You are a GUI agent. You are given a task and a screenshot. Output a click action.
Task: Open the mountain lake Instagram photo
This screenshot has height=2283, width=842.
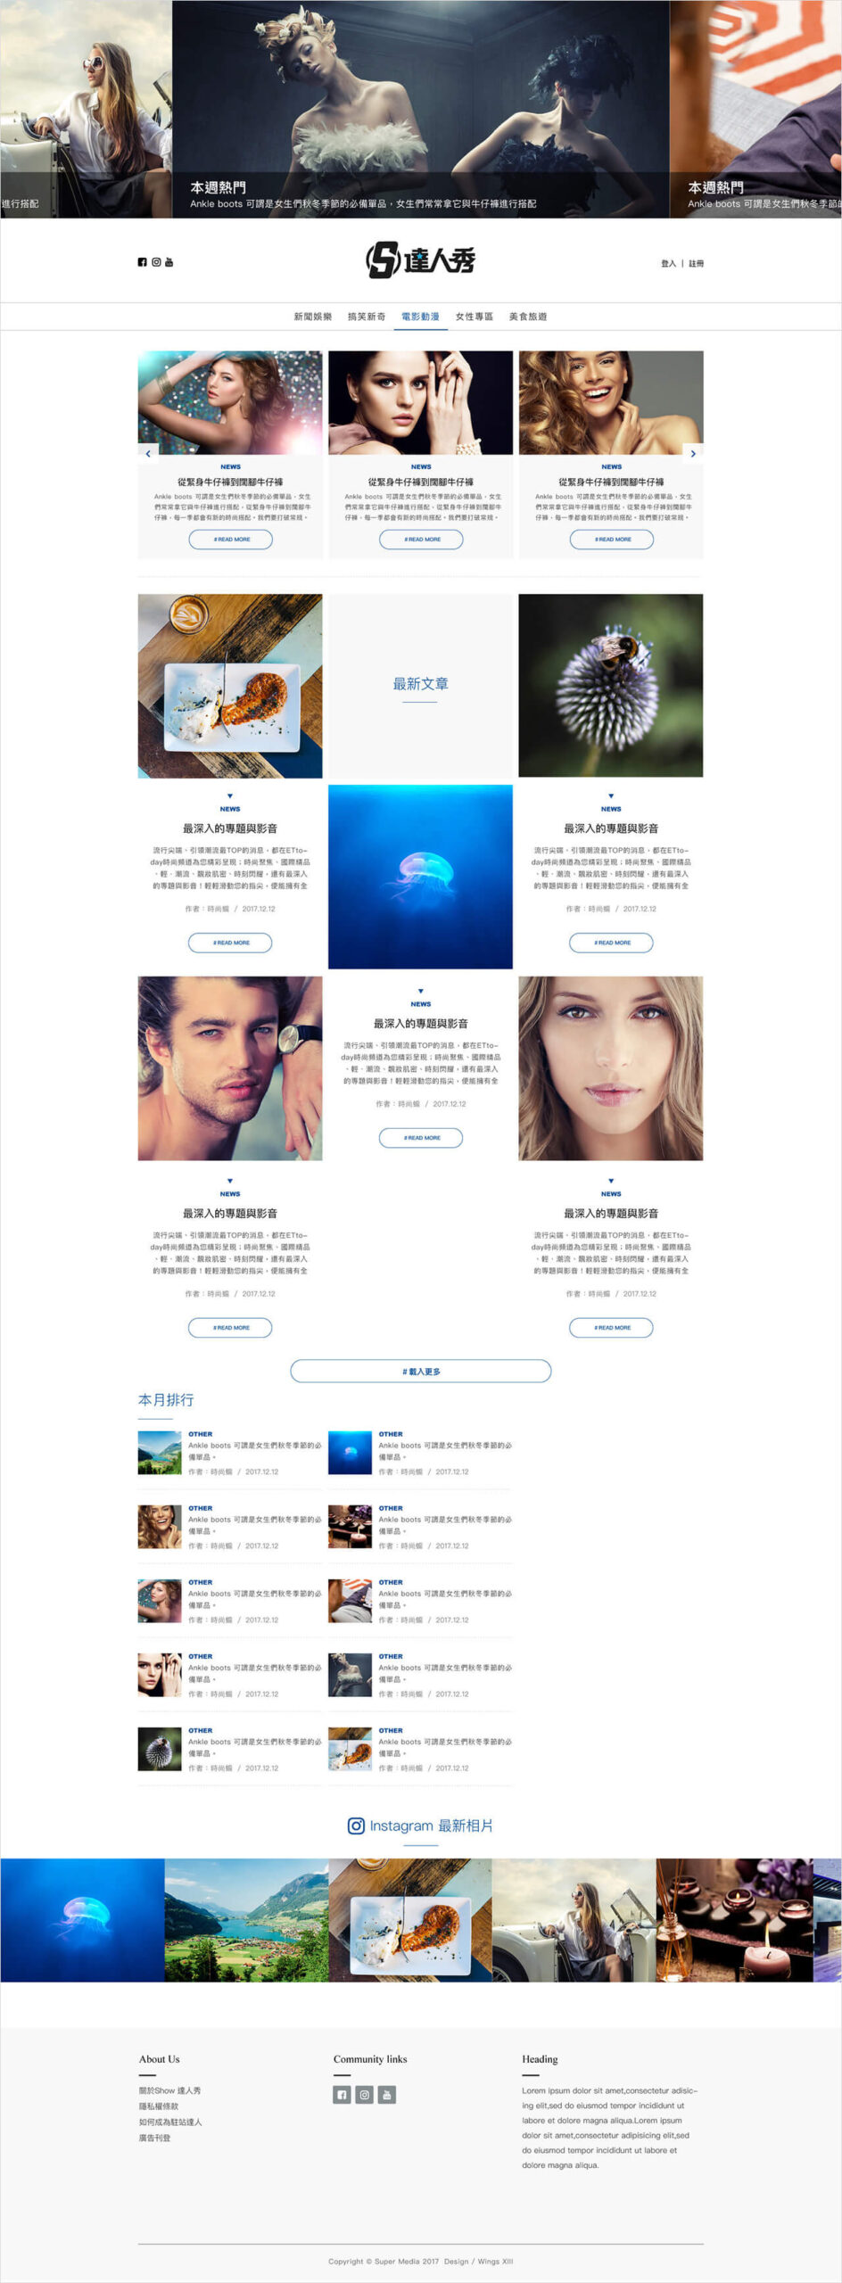(x=246, y=1920)
